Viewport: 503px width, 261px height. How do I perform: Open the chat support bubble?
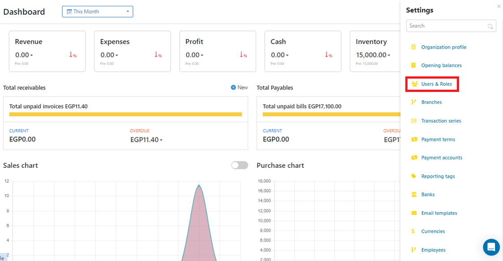point(491,247)
